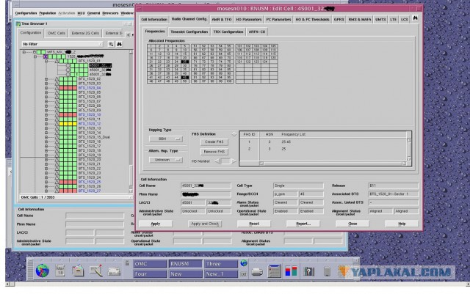Open the mailer icon on CDE panel

click(x=115, y=271)
